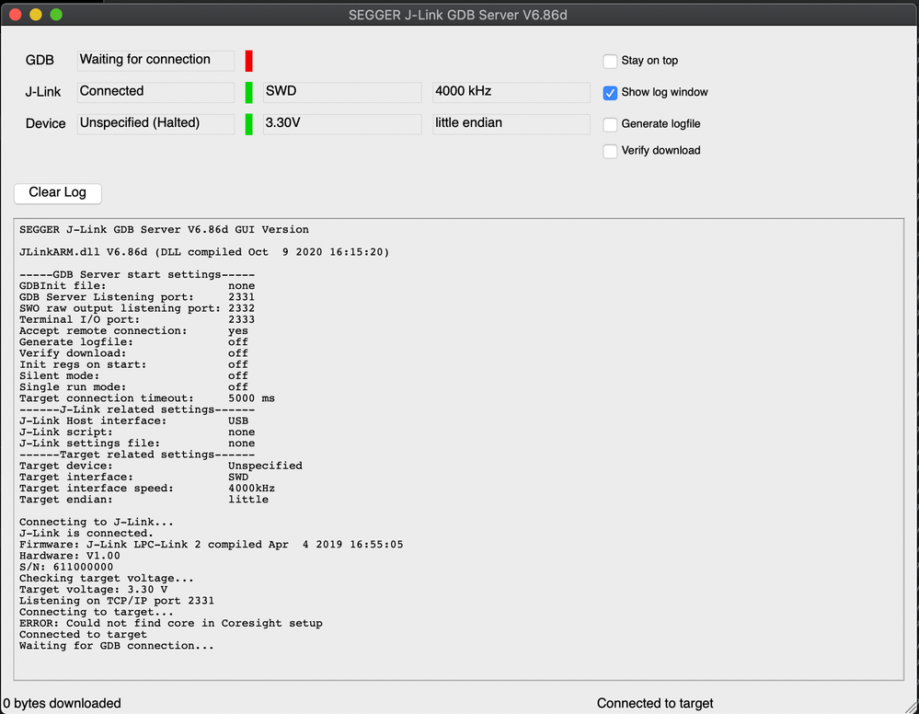Click the little endian field
This screenshot has height=714, width=919.
click(511, 123)
